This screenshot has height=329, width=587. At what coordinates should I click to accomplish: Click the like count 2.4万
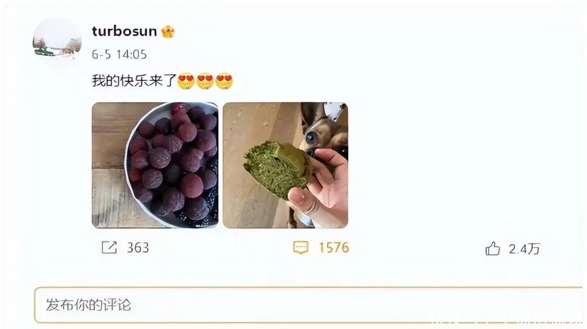point(524,249)
